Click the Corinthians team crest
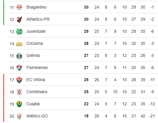Screen dimensions: 158x123 click(x=19, y=92)
